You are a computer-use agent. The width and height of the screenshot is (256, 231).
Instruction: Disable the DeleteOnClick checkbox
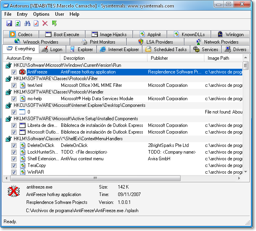pos(14,145)
